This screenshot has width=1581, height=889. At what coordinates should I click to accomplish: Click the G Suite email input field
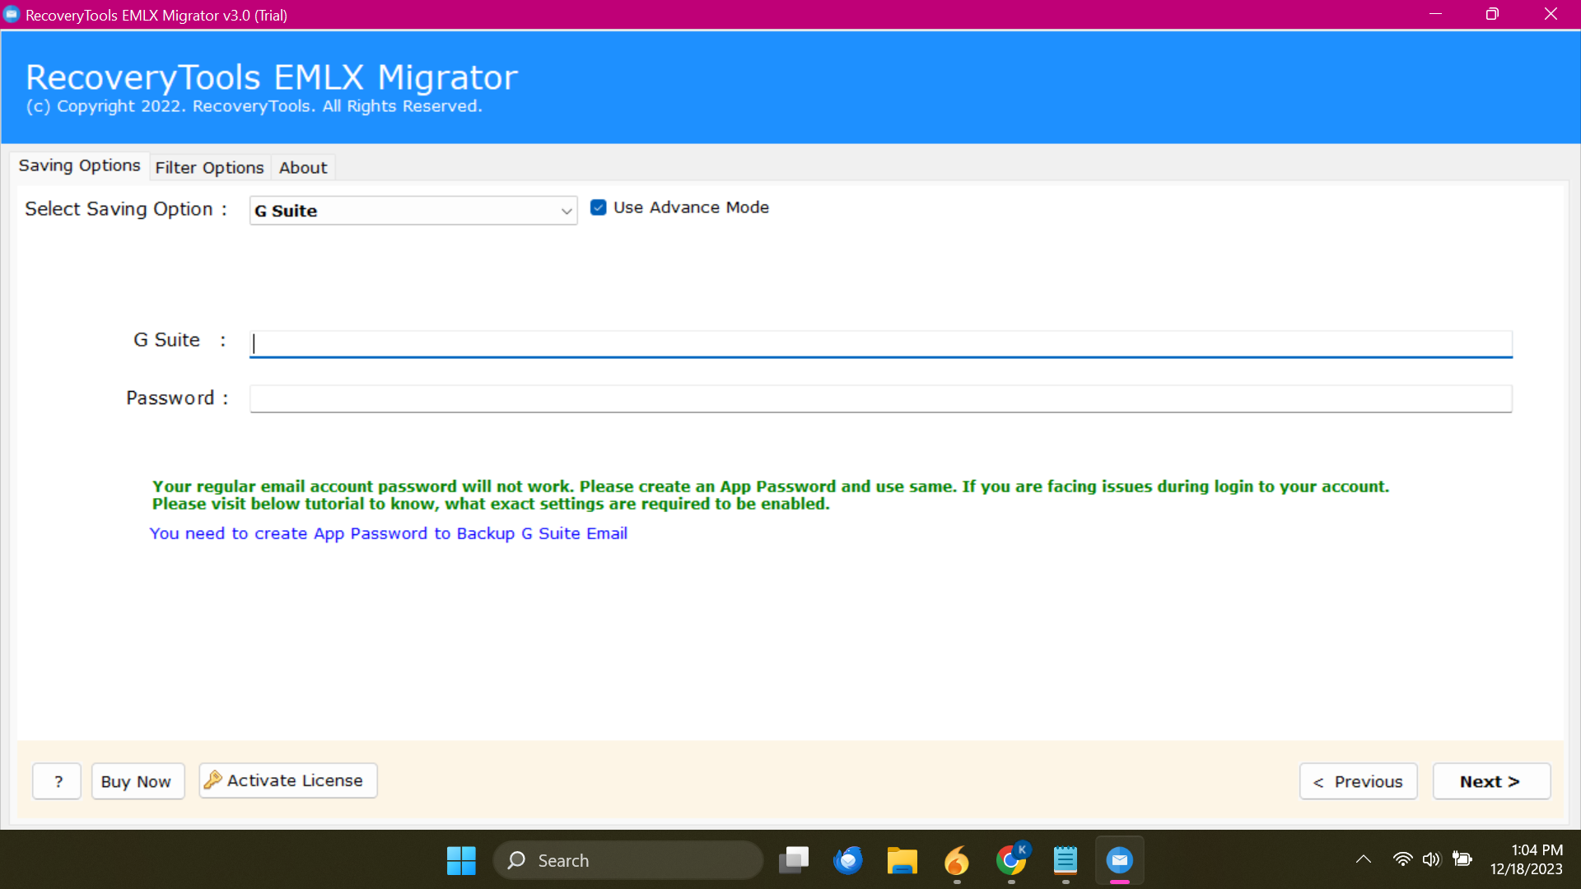click(881, 344)
